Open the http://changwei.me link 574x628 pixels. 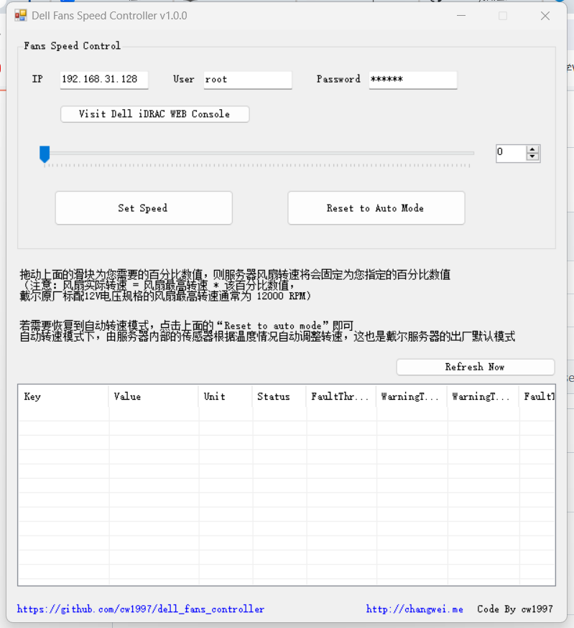pos(415,609)
